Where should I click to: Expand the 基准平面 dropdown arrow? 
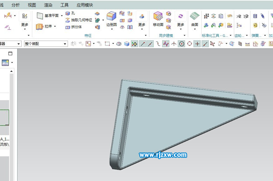tap(62, 16)
